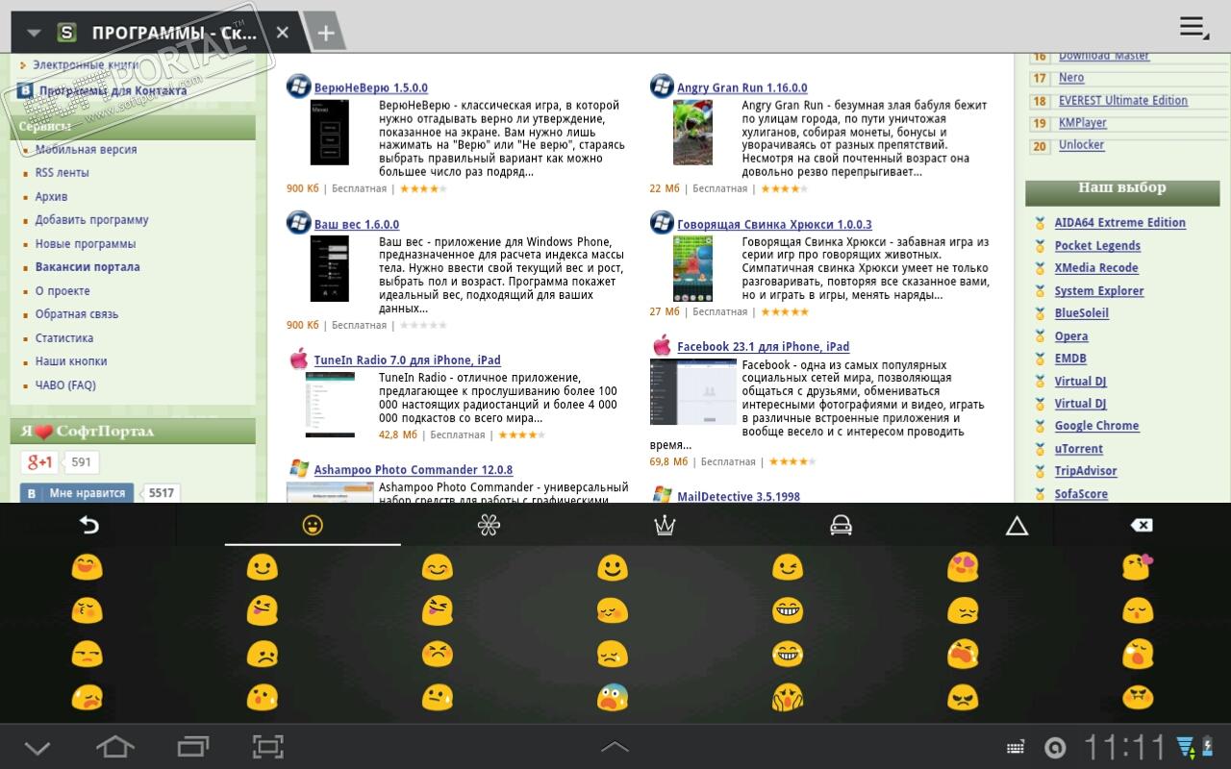Viewport: 1231px width, 769px height.
Task: Open the Архив sidebar link
Action: (52, 197)
